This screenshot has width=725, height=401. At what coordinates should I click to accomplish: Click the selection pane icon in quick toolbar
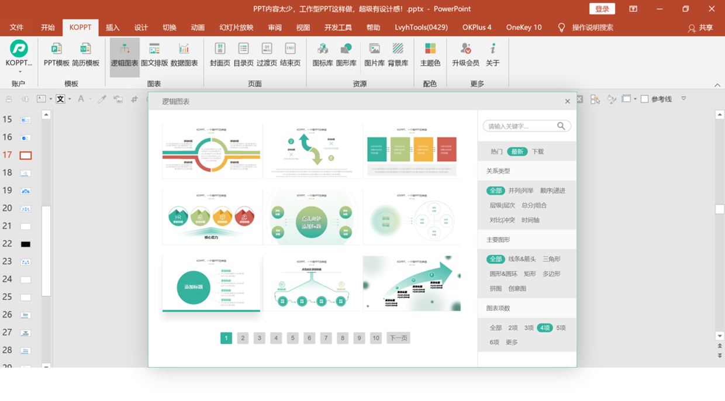pos(595,99)
